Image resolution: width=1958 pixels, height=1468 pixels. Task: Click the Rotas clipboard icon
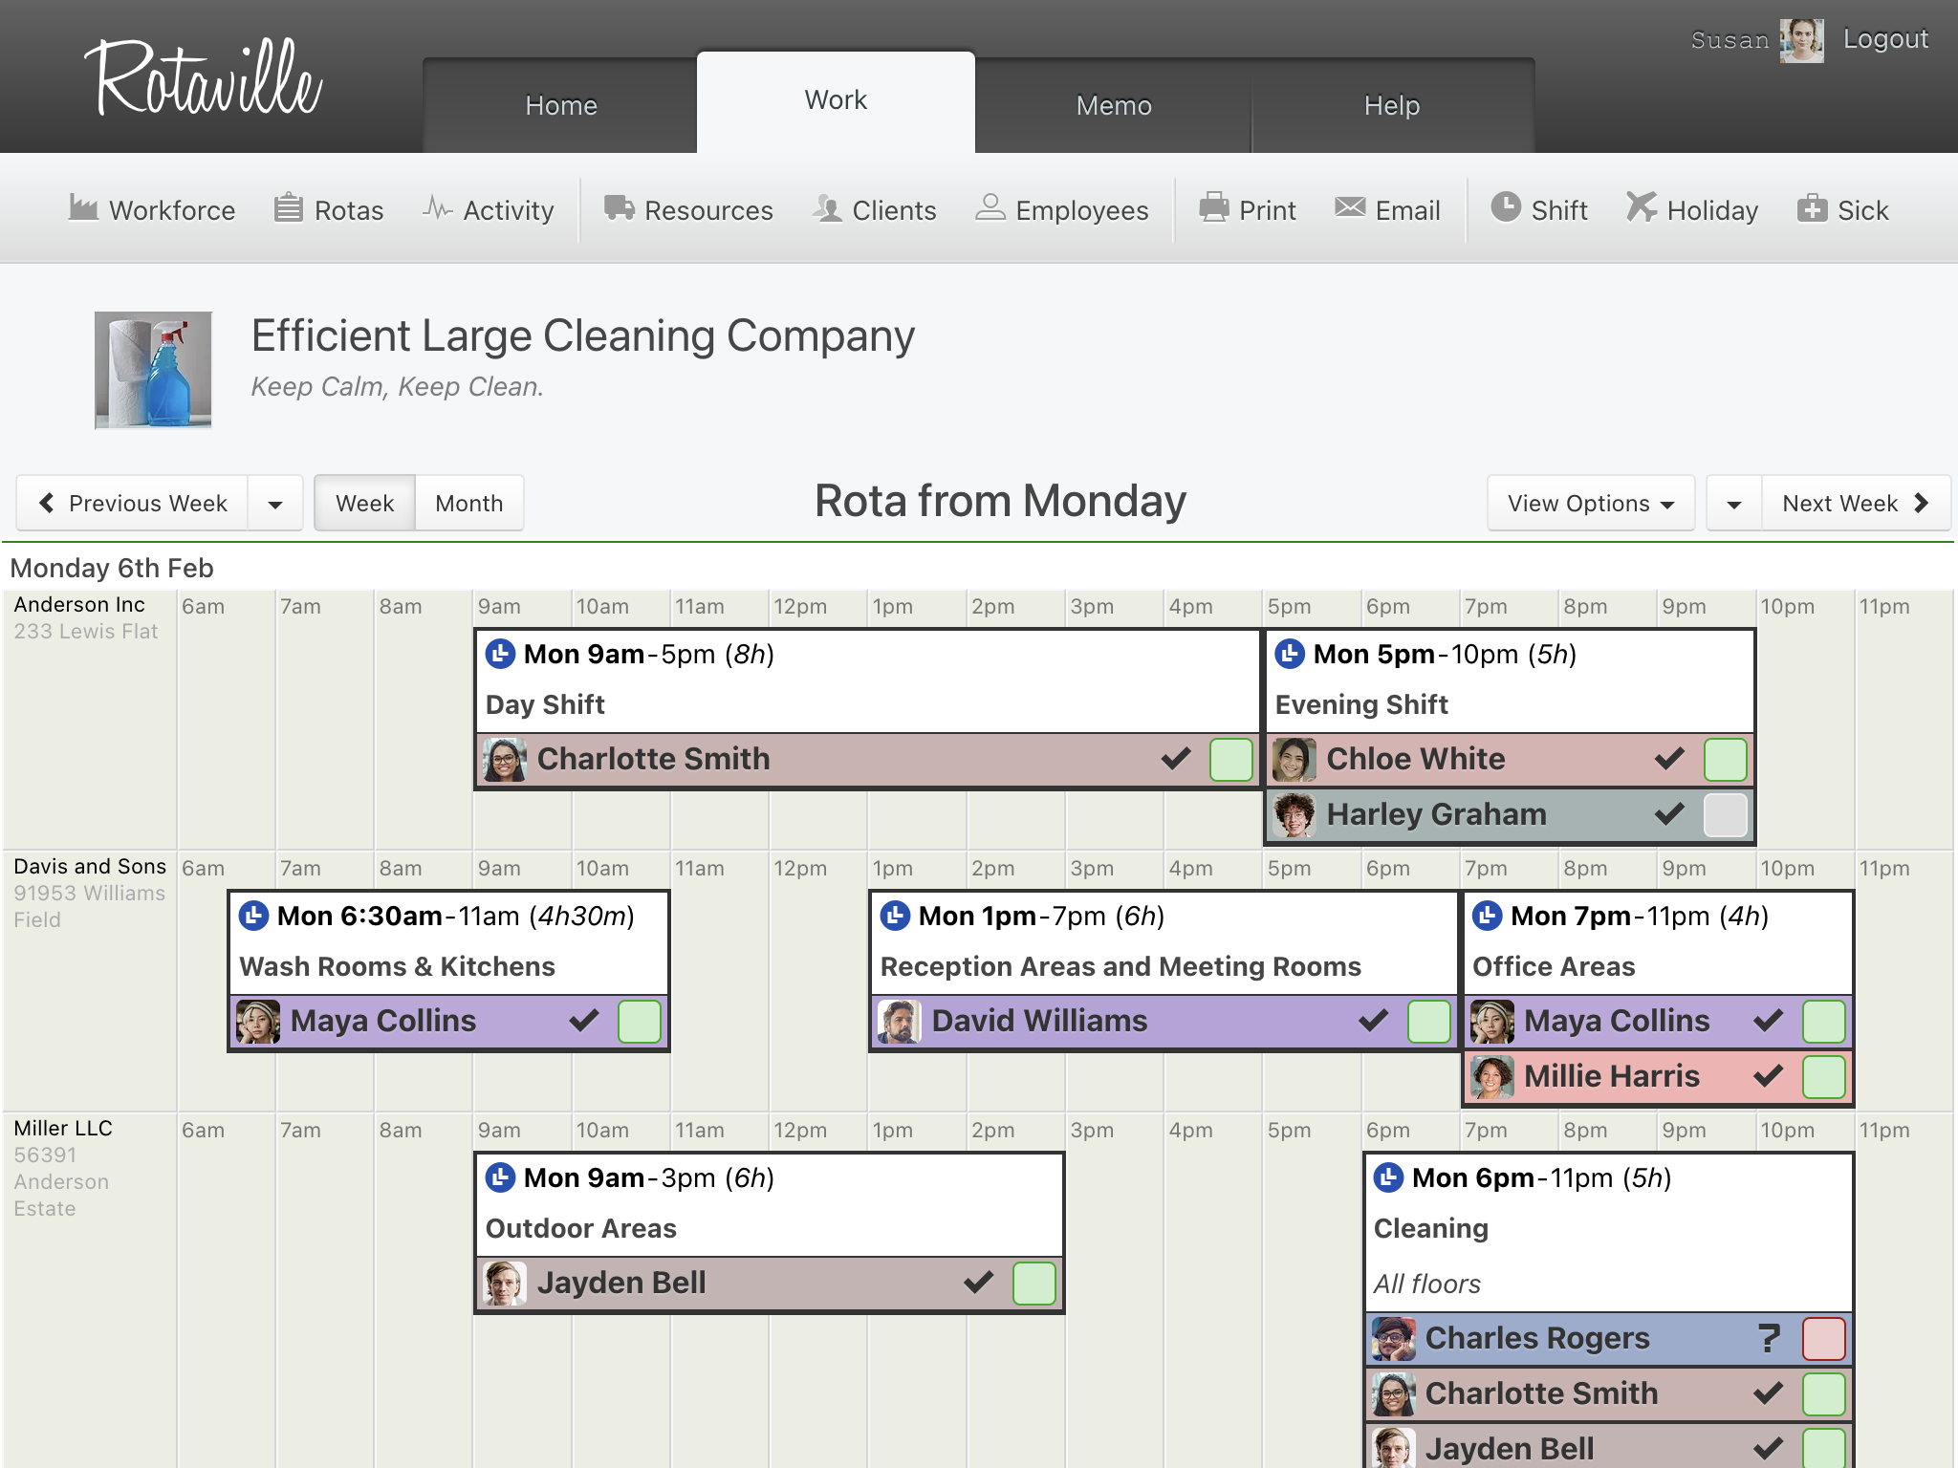288,207
